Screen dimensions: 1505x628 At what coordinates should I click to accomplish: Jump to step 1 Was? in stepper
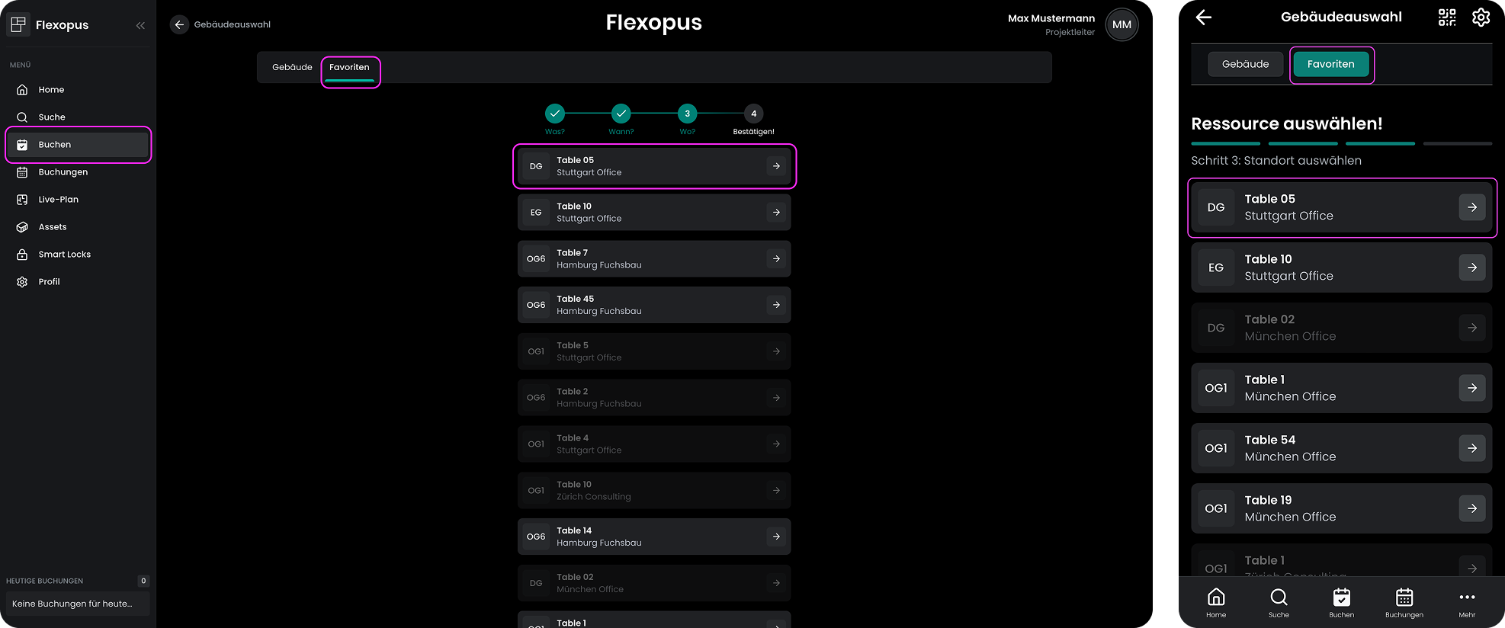[x=555, y=114]
